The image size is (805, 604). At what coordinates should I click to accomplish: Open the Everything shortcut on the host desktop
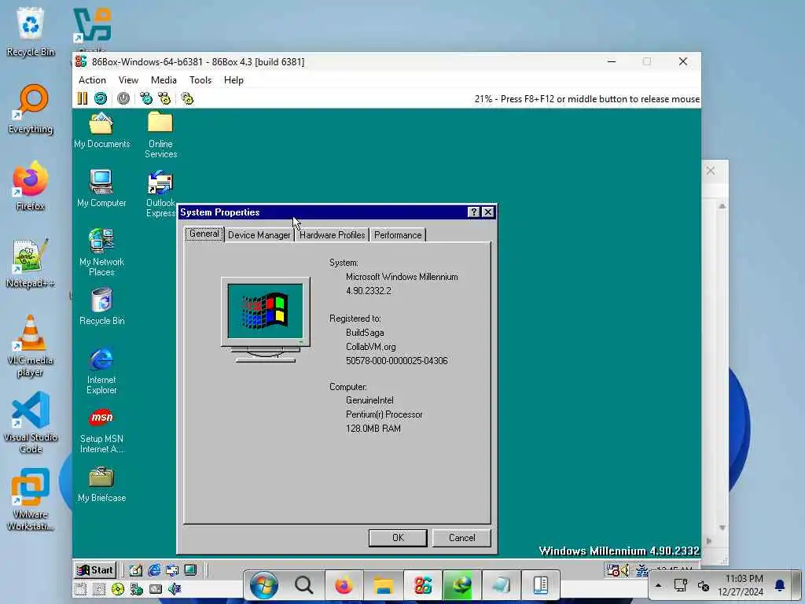(31, 109)
